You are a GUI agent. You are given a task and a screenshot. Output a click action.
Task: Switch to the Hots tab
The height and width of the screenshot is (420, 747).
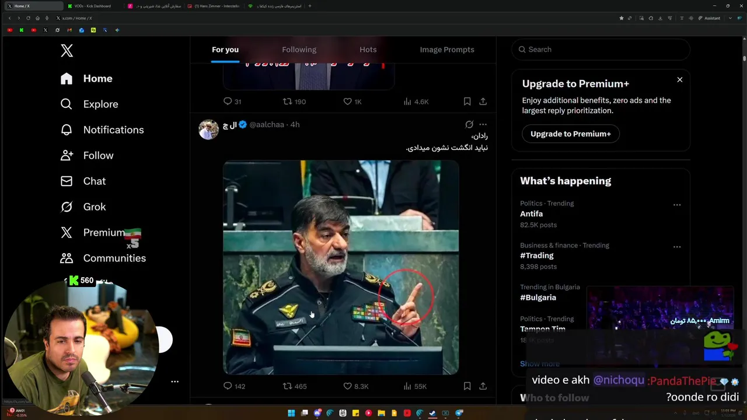tap(368, 50)
